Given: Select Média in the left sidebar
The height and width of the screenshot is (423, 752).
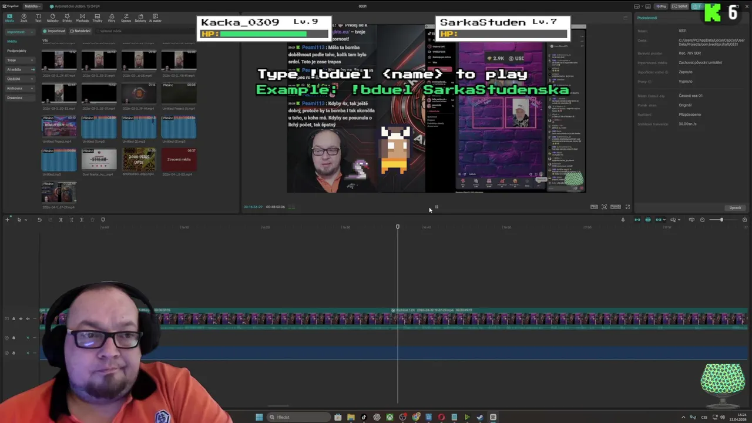Looking at the screenshot, I should tap(12, 41).
